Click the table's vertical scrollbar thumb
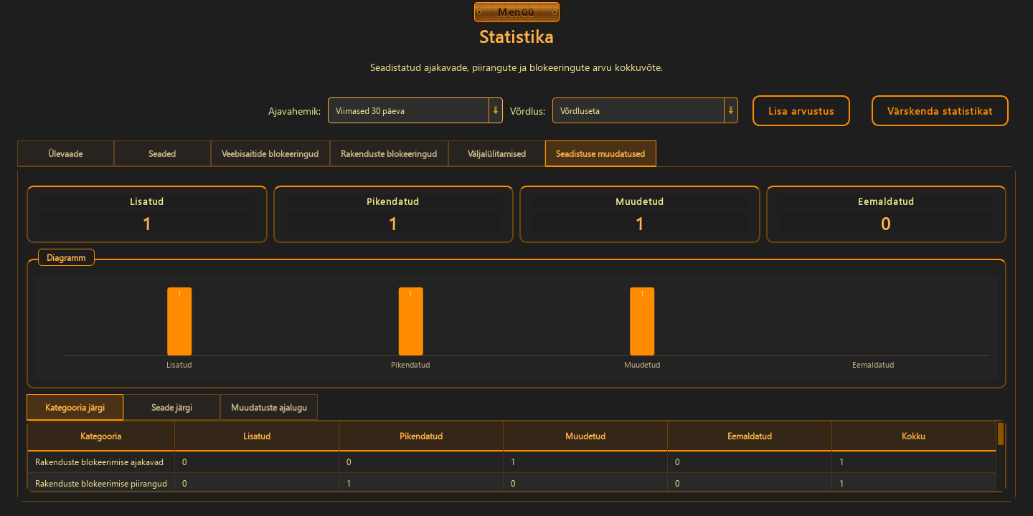This screenshot has height=516, width=1033. click(x=1001, y=434)
